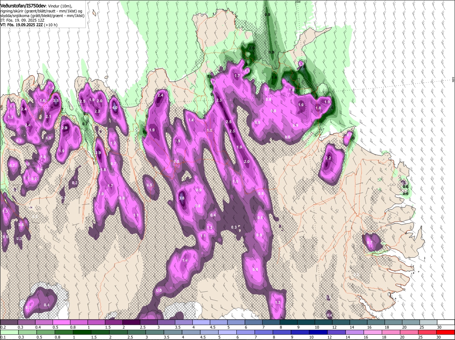The height and width of the screenshot is (340, 455).
Task: Click the 2.1 snowfall value on the map
Action: [x=49, y=117]
